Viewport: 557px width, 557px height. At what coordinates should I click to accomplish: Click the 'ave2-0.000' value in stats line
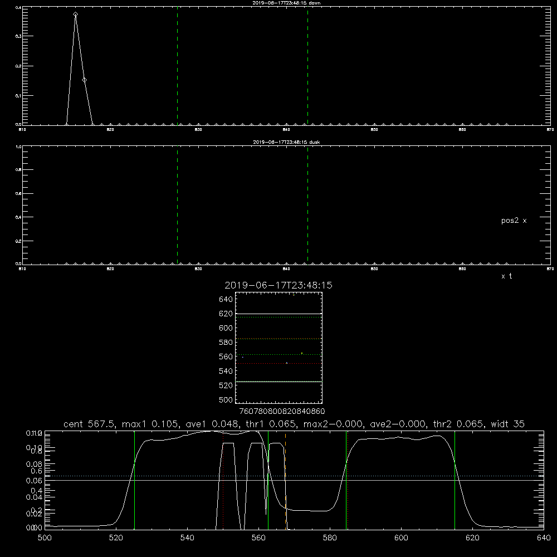click(x=398, y=424)
